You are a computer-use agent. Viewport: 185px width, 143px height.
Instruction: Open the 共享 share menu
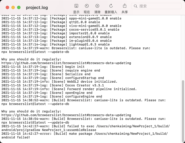coord(125,6)
